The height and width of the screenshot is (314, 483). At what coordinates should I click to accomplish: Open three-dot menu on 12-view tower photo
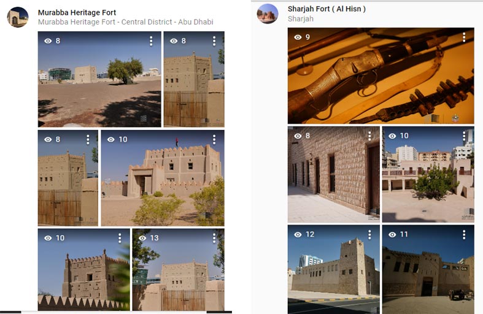tap(369, 234)
